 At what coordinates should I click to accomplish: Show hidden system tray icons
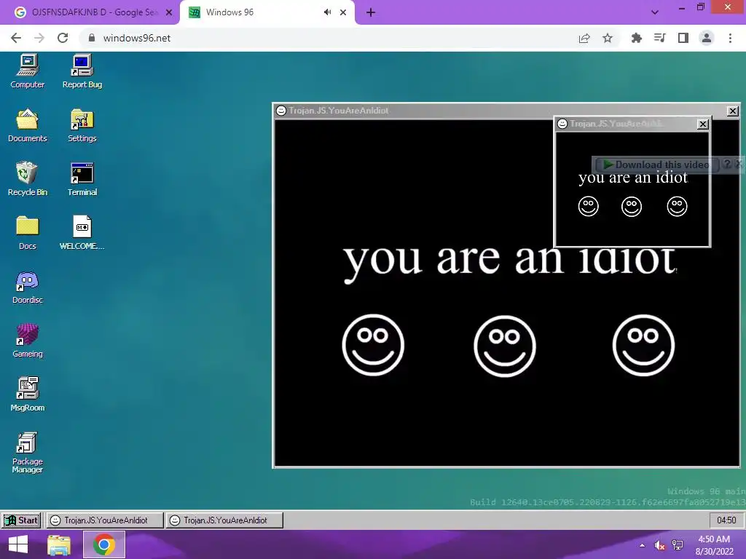tap(643, 545)
